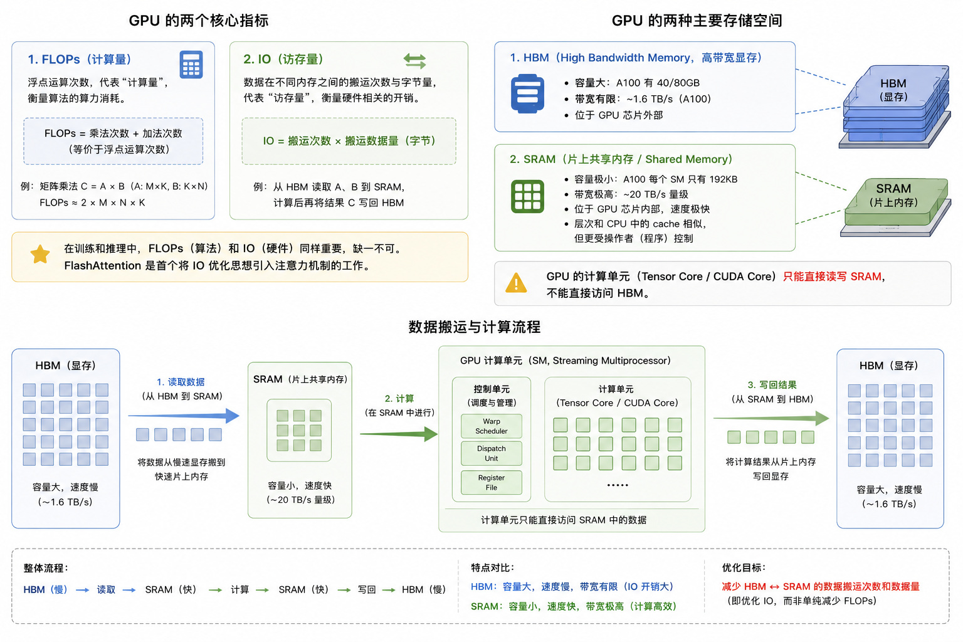
Task: Click the yellow warning triangle icon
Action: pos(516,283)
